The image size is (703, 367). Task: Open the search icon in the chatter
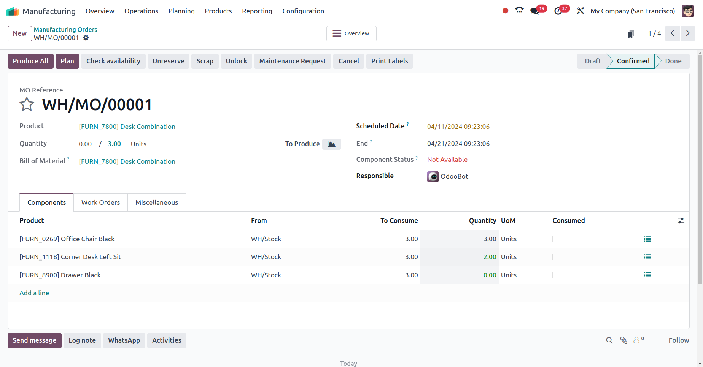click(609, 340)
